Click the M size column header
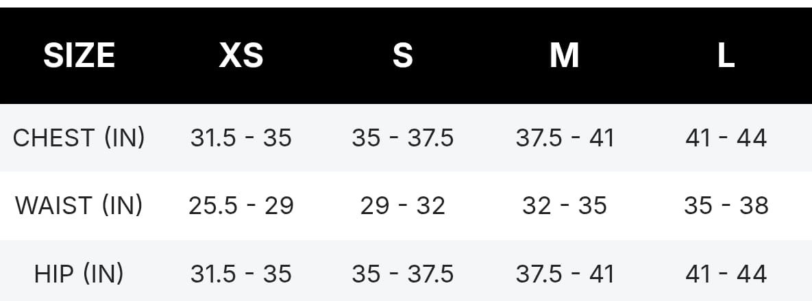The width and height of the screenshot is (812, 301). tap(565, 55)
